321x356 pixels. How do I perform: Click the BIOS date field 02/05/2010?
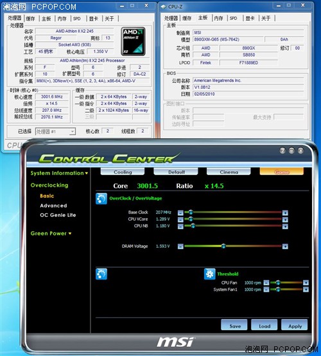click(248, 94)
